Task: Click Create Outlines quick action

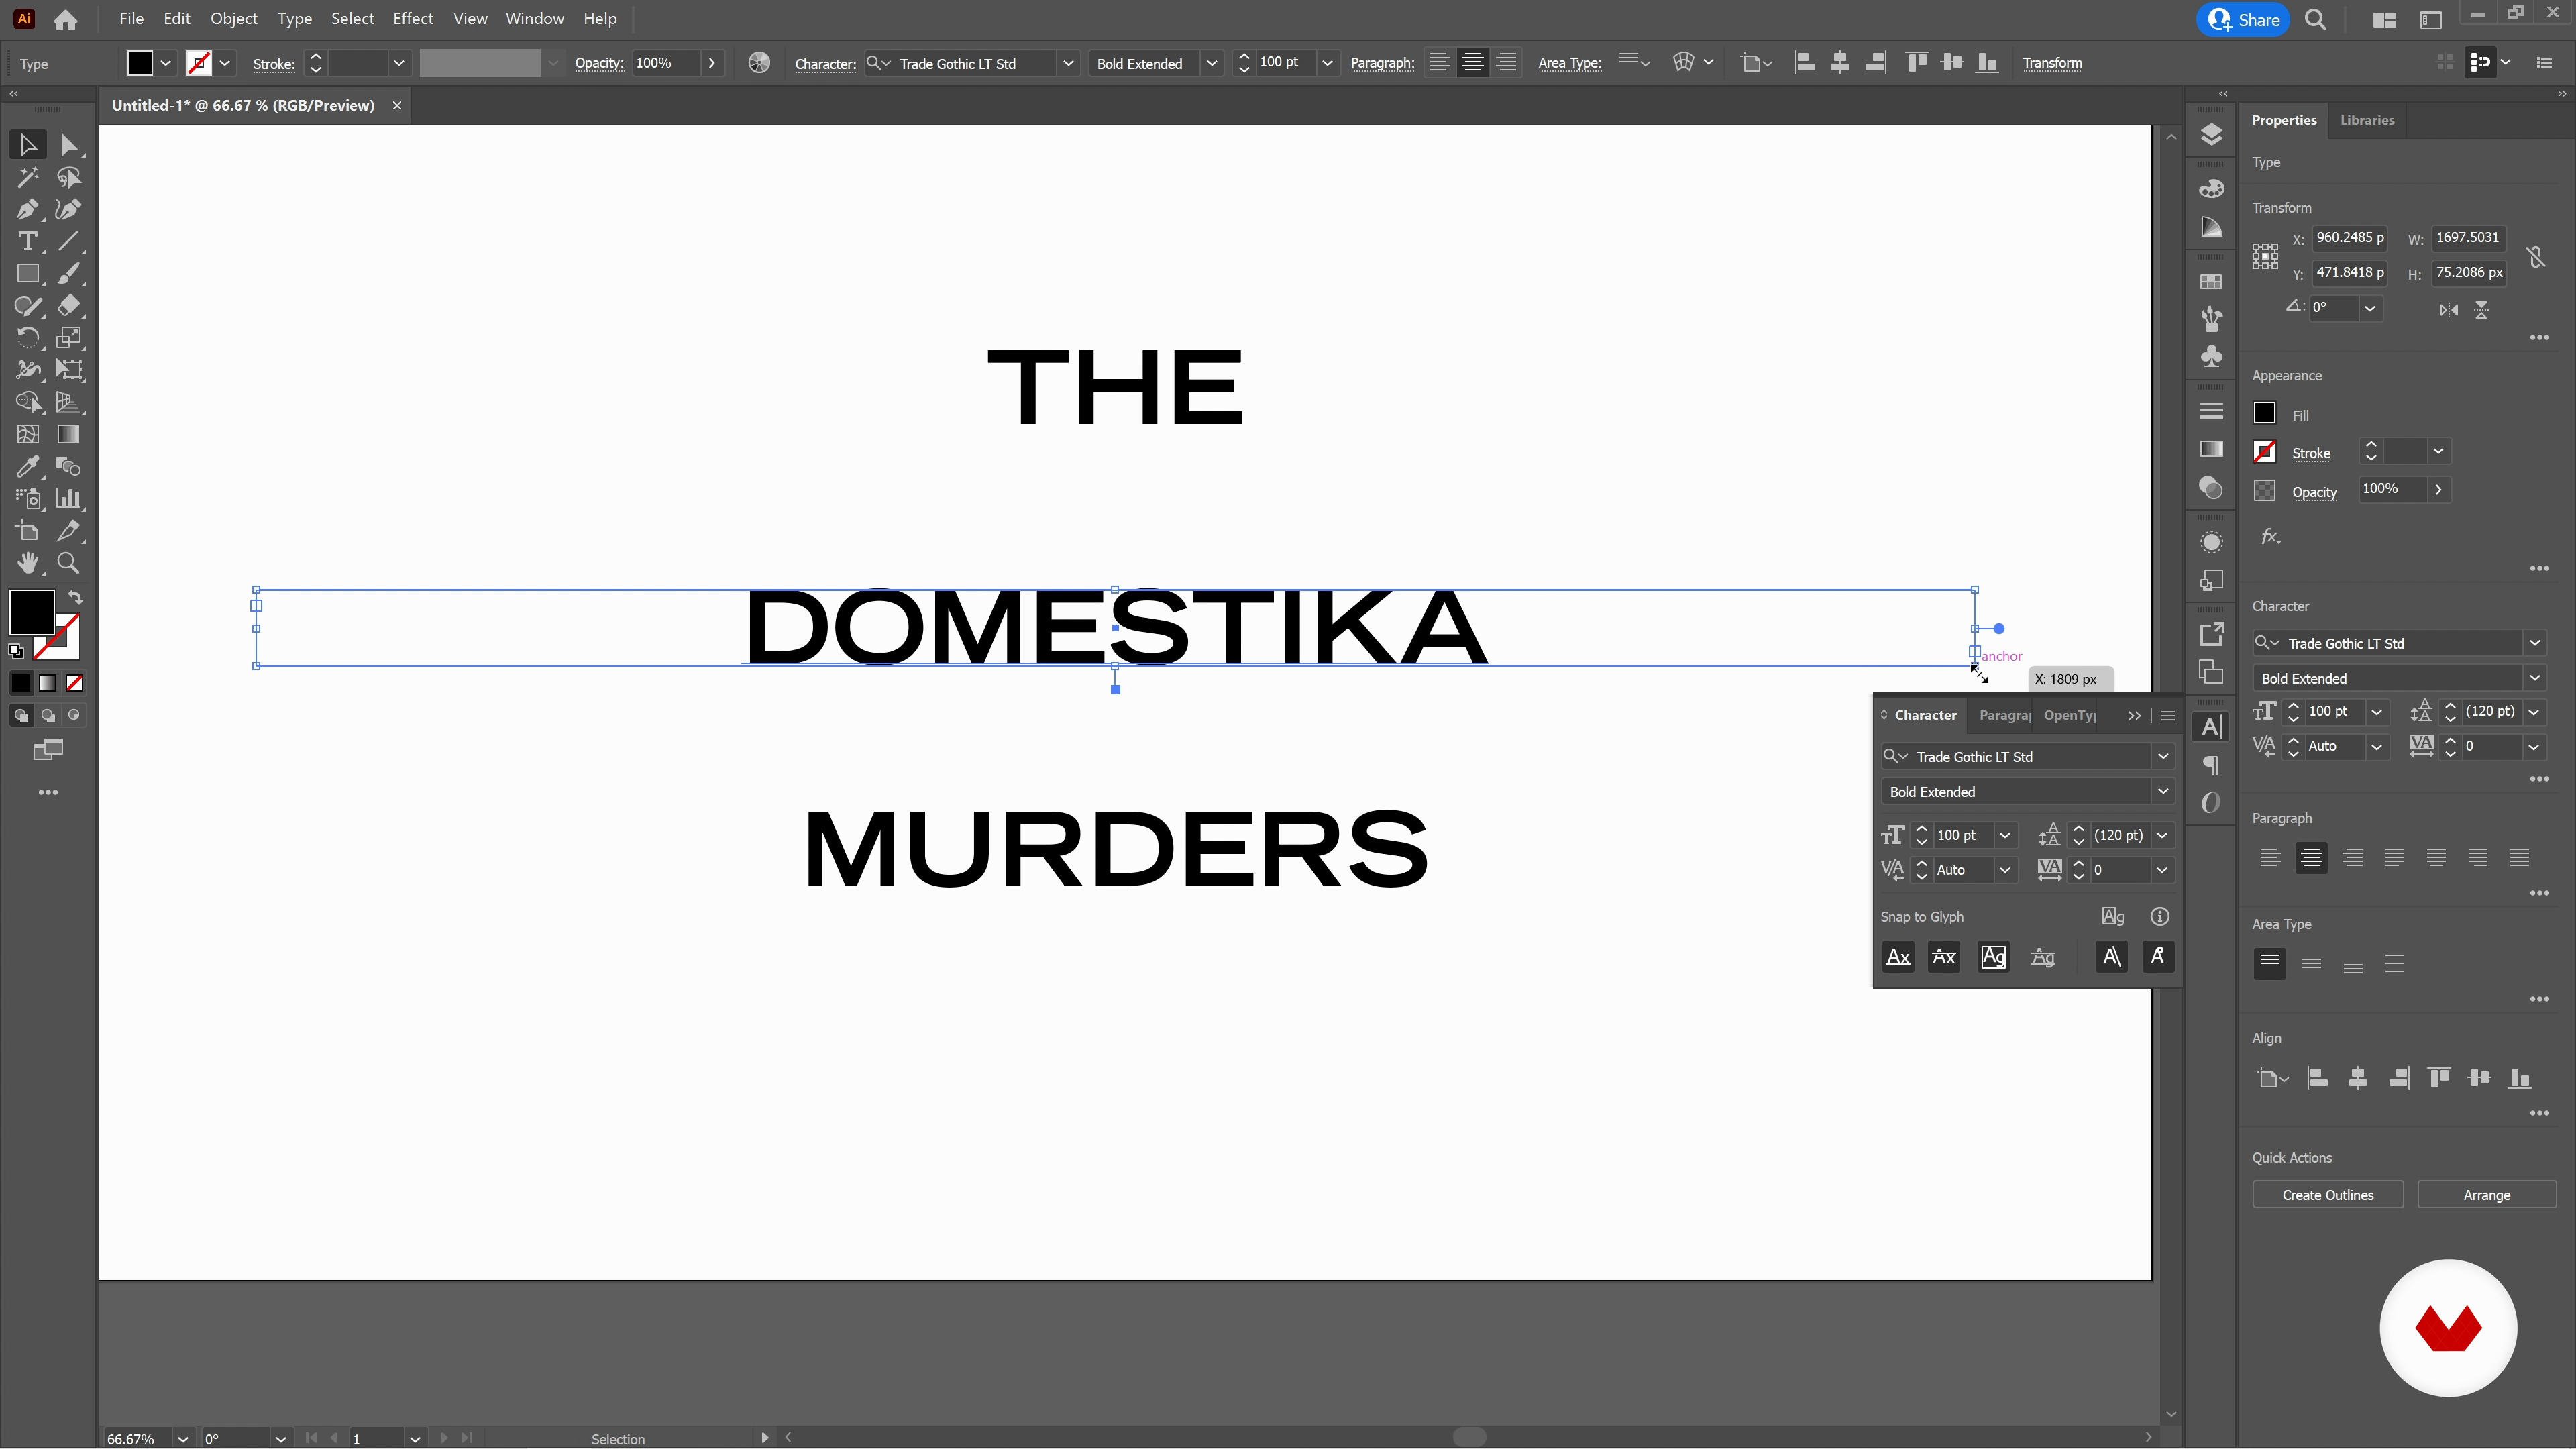Action: (x=2327, y=1195)
